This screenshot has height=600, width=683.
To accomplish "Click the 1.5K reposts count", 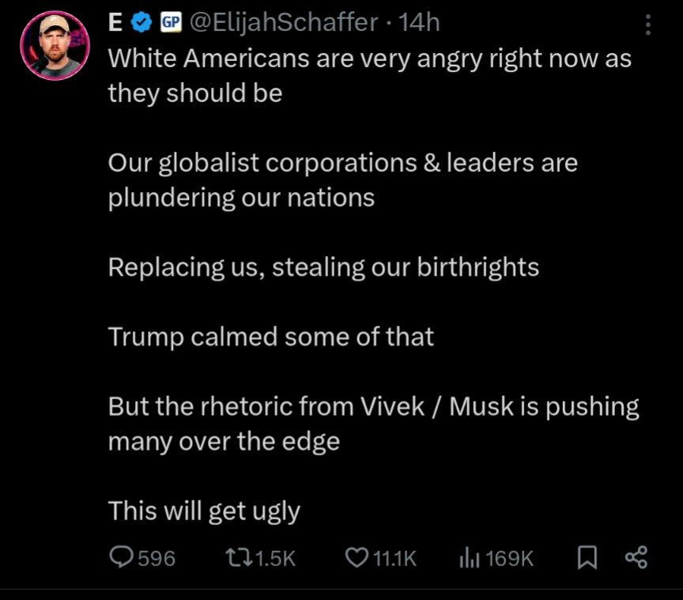I will pos(275,559).
